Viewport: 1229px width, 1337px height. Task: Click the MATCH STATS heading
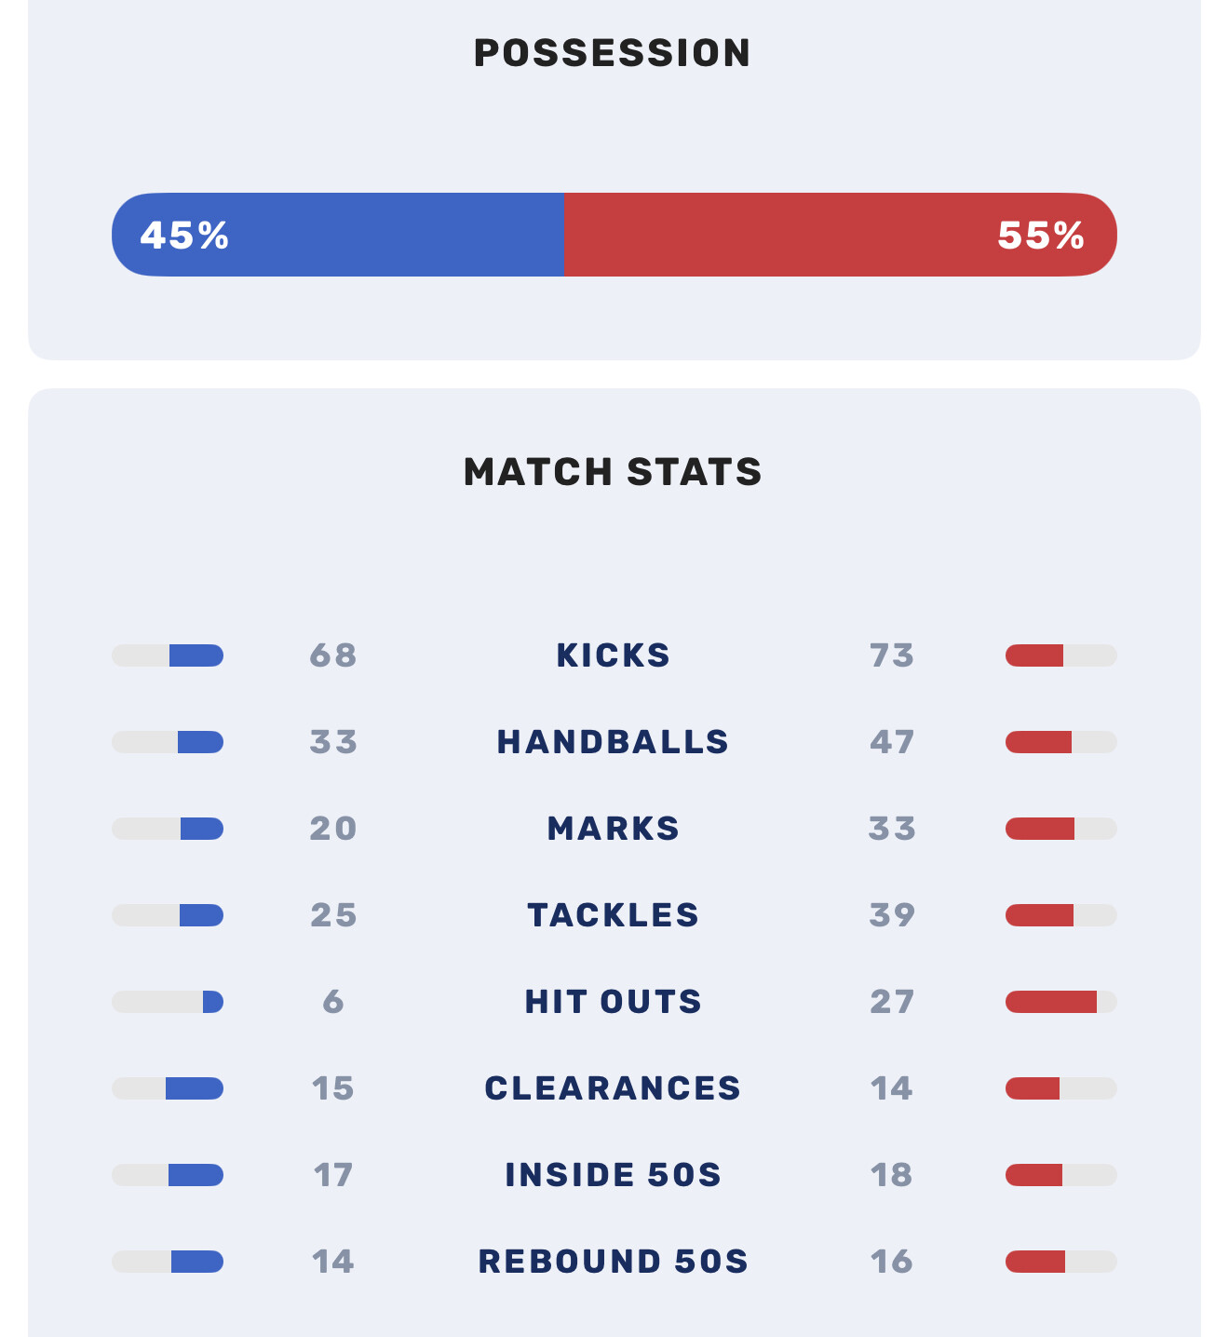(613, 472)
